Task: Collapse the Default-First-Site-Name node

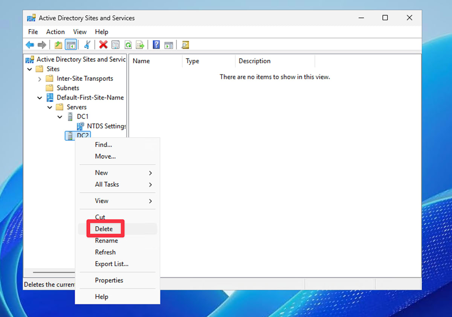Action: [x=40, y=98]
